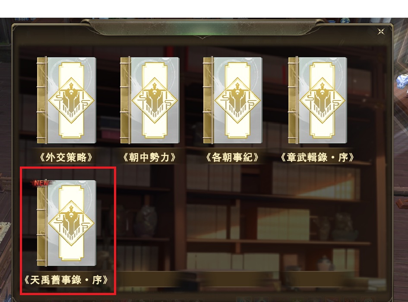Open the new 《天禹舊事錄・序》 book
This screenshot has height=302, width=408.
[x=66, y=223]
